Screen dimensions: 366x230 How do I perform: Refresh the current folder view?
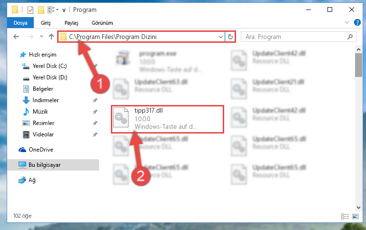click(x=230, y=37)
